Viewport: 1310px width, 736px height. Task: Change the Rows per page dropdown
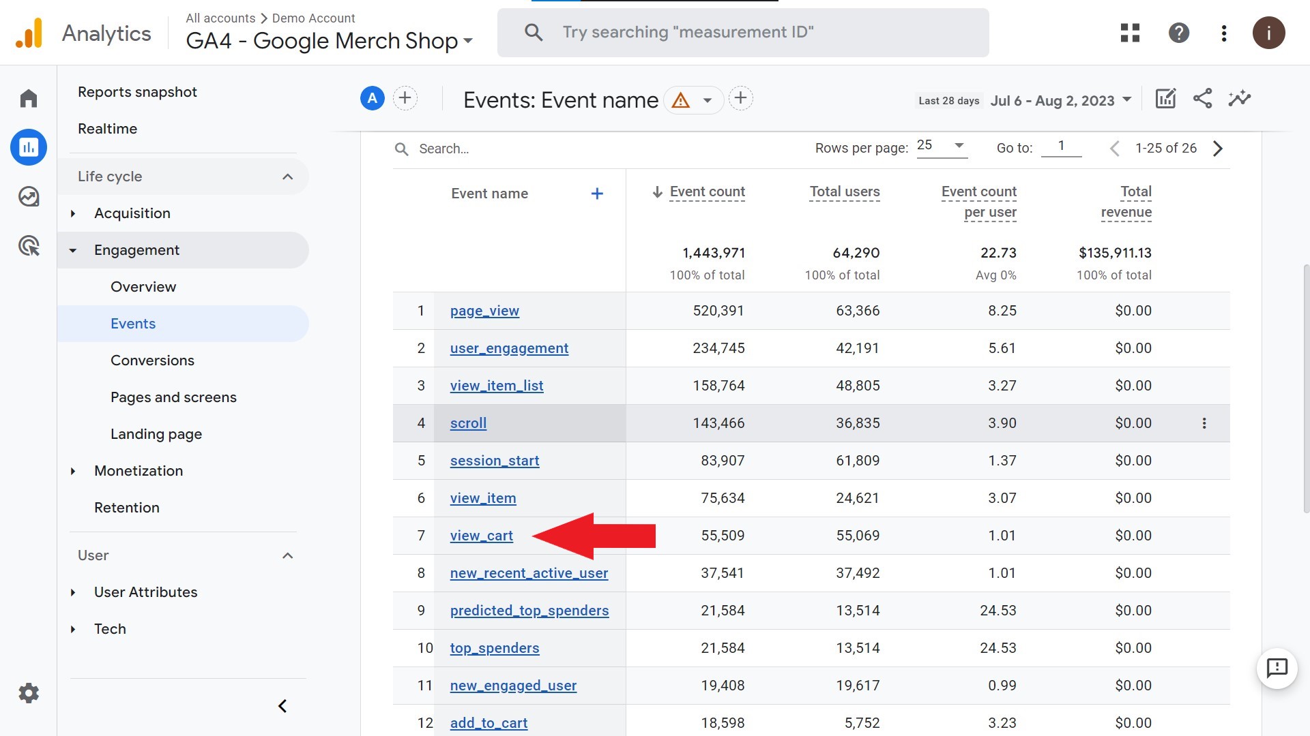tap(942, 146)
